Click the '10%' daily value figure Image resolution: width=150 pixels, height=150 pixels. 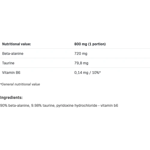96,73
